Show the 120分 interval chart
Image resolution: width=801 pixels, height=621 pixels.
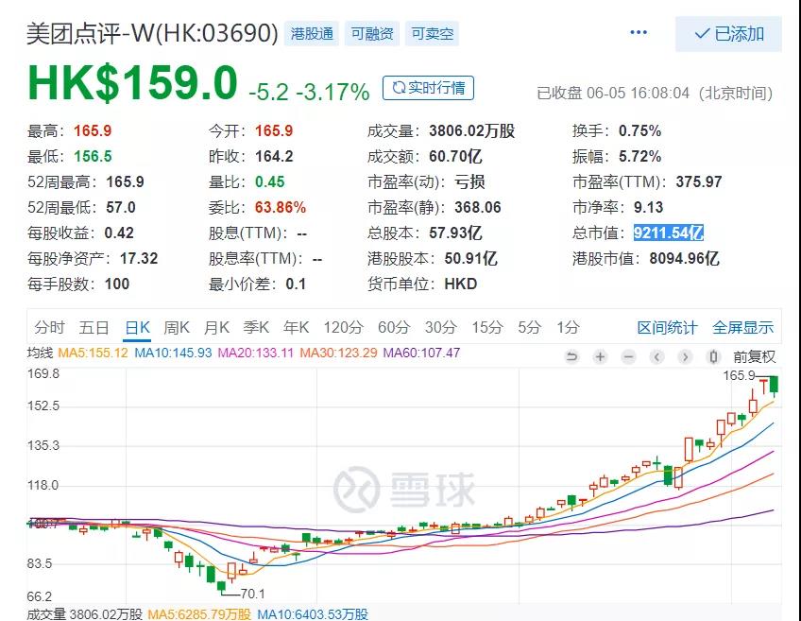[343, 327]
